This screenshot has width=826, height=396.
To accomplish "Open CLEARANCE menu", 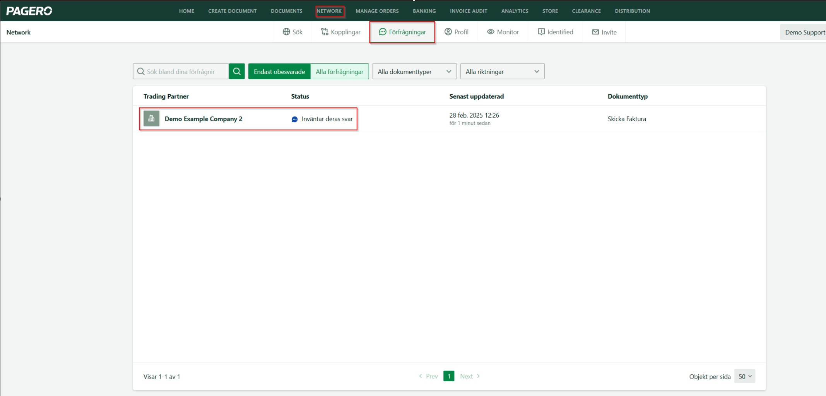I will coord(587,11).
